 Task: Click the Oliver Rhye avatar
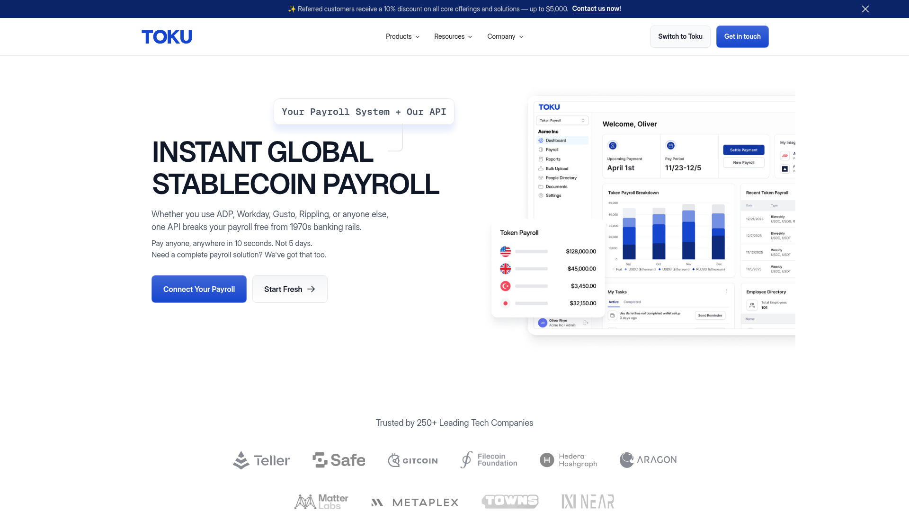(x=543, y=323)
